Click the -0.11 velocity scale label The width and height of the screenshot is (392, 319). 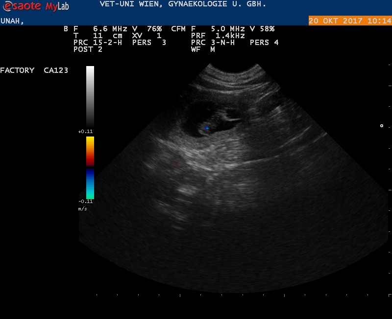[85, 201]
